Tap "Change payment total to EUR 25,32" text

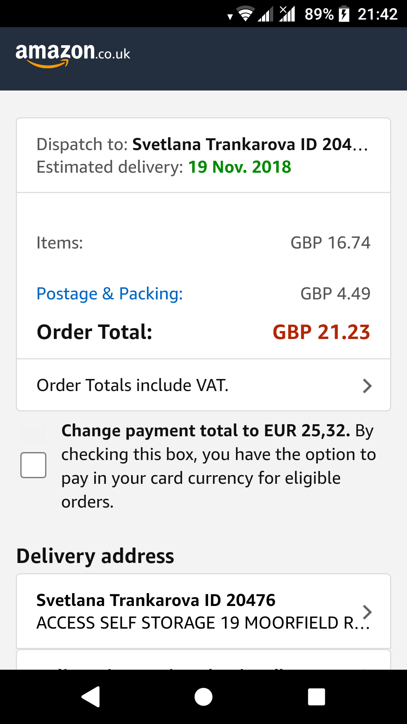[206, 431]
